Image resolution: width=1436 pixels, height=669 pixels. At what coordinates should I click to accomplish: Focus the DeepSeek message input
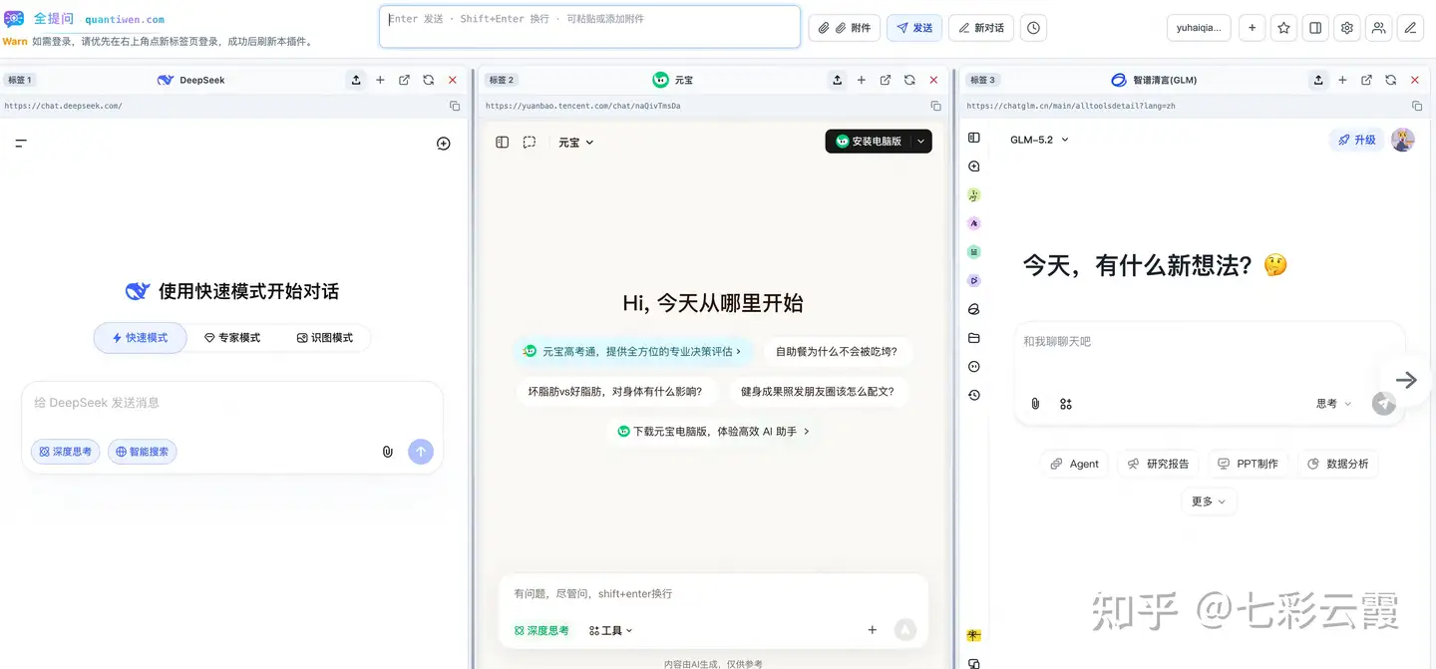232,403
